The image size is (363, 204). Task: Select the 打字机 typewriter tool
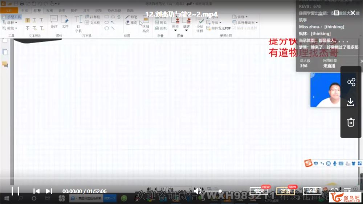pos(78,24)
